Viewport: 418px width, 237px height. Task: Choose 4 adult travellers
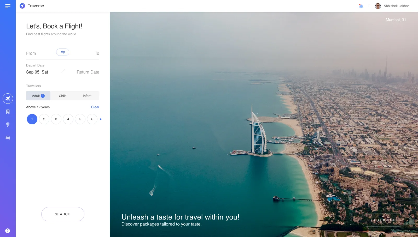pos(68,119)
